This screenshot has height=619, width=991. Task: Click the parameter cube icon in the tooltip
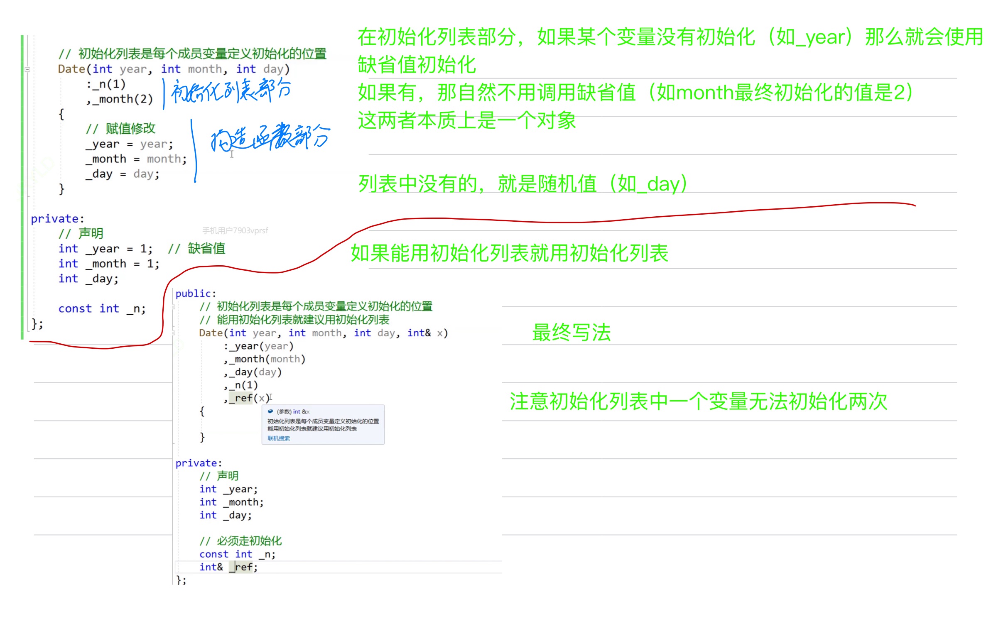click(270, 411)
